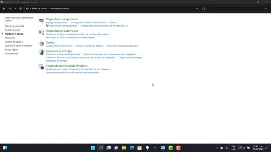Click Ajustar volumen del sistema
Viewport: 271px width, 152px height.
(59, 46)
